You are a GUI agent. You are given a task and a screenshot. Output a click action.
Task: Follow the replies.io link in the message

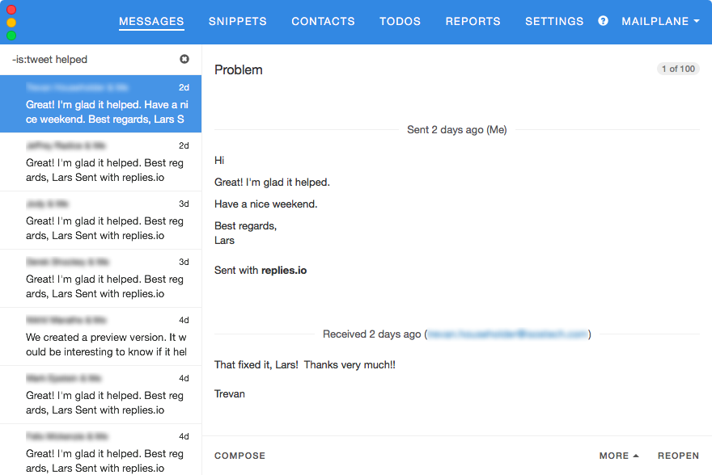pyautogui.click(x=284, y=271)
